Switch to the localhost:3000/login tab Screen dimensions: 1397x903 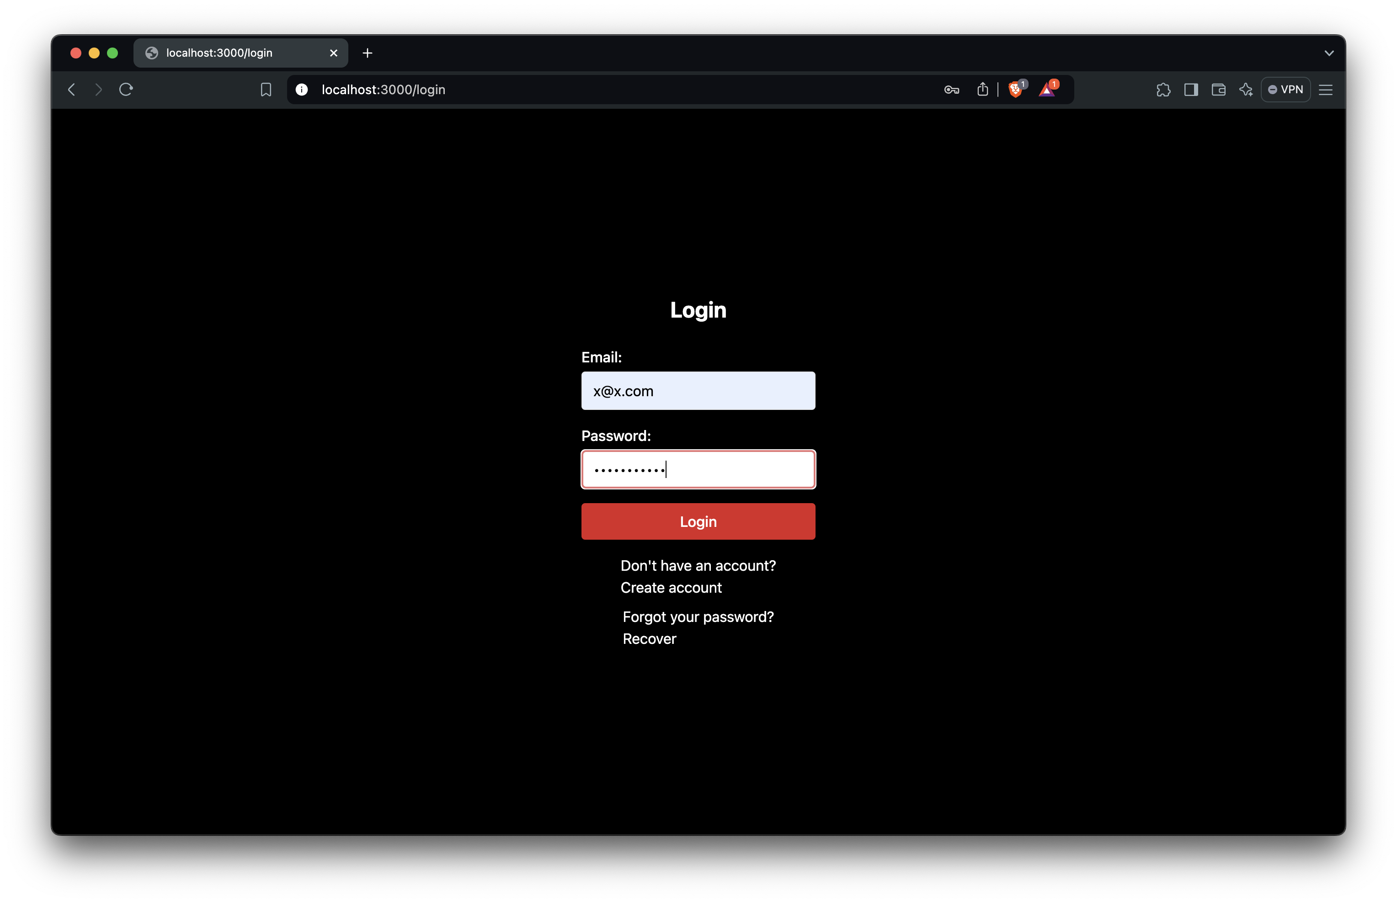[x=220, y=53]
